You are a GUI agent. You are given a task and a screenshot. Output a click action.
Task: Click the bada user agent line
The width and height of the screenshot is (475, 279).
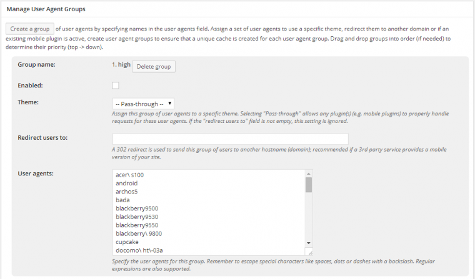tap(122, 200)
